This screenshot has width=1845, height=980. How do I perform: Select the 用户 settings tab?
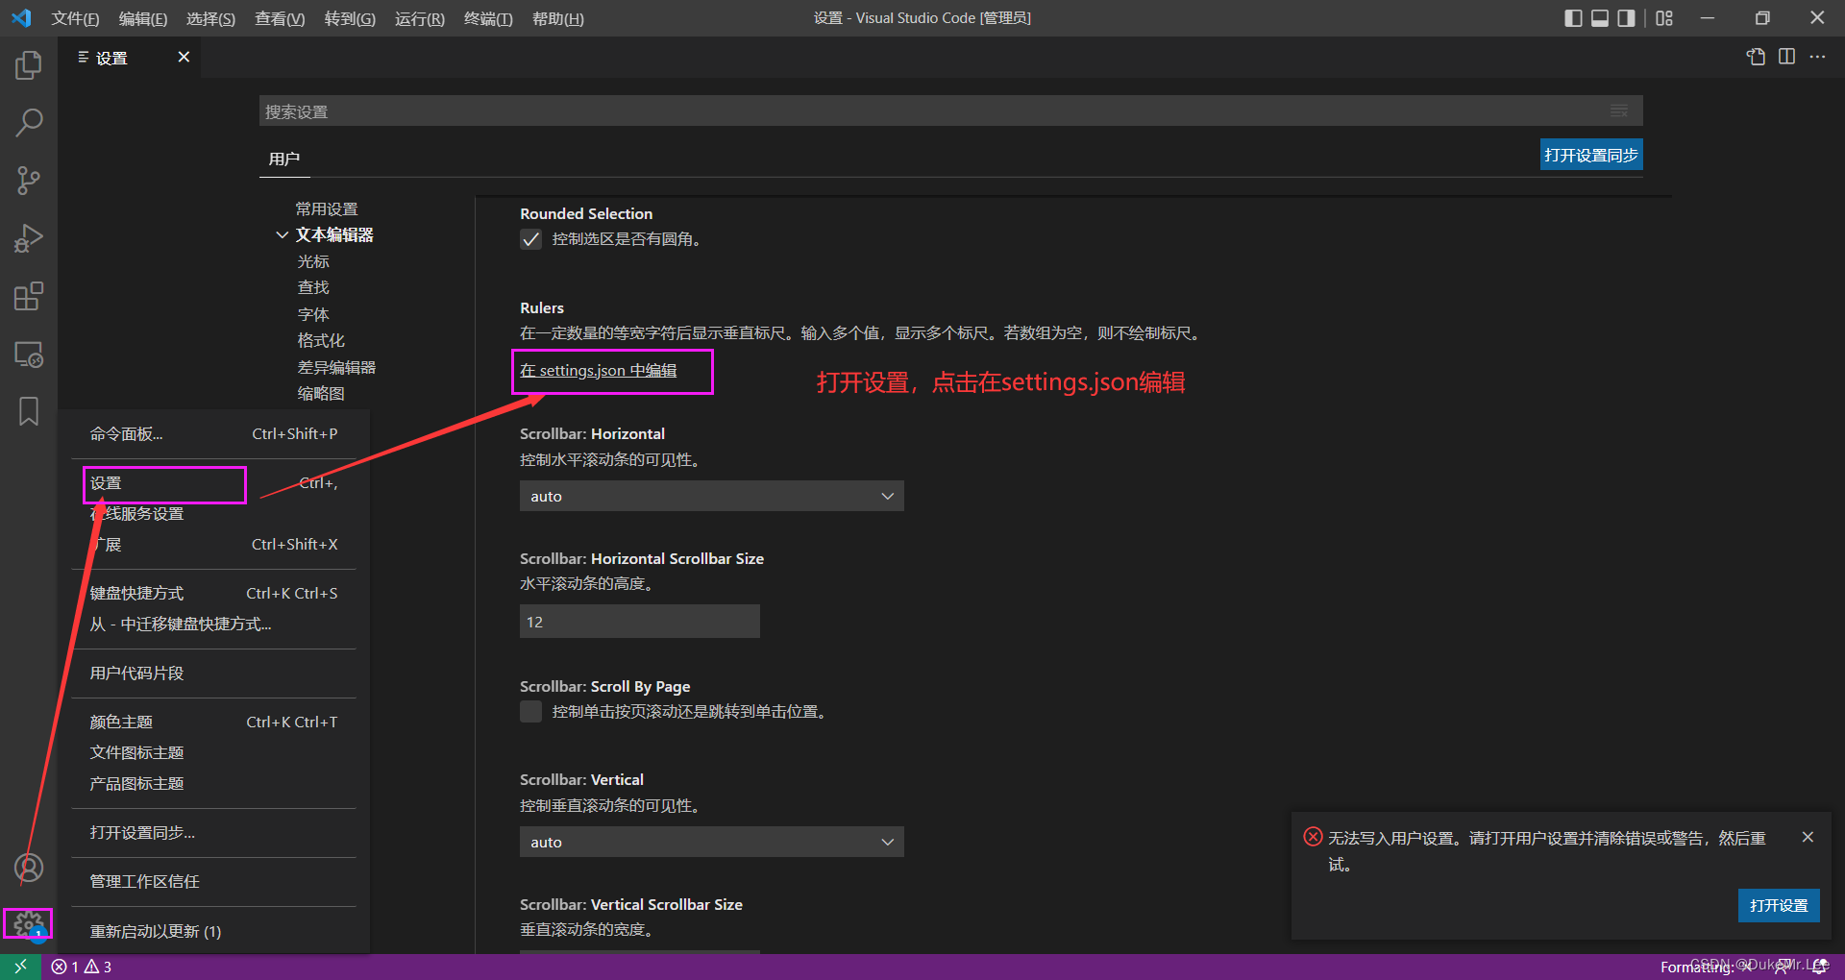[284, 159]
